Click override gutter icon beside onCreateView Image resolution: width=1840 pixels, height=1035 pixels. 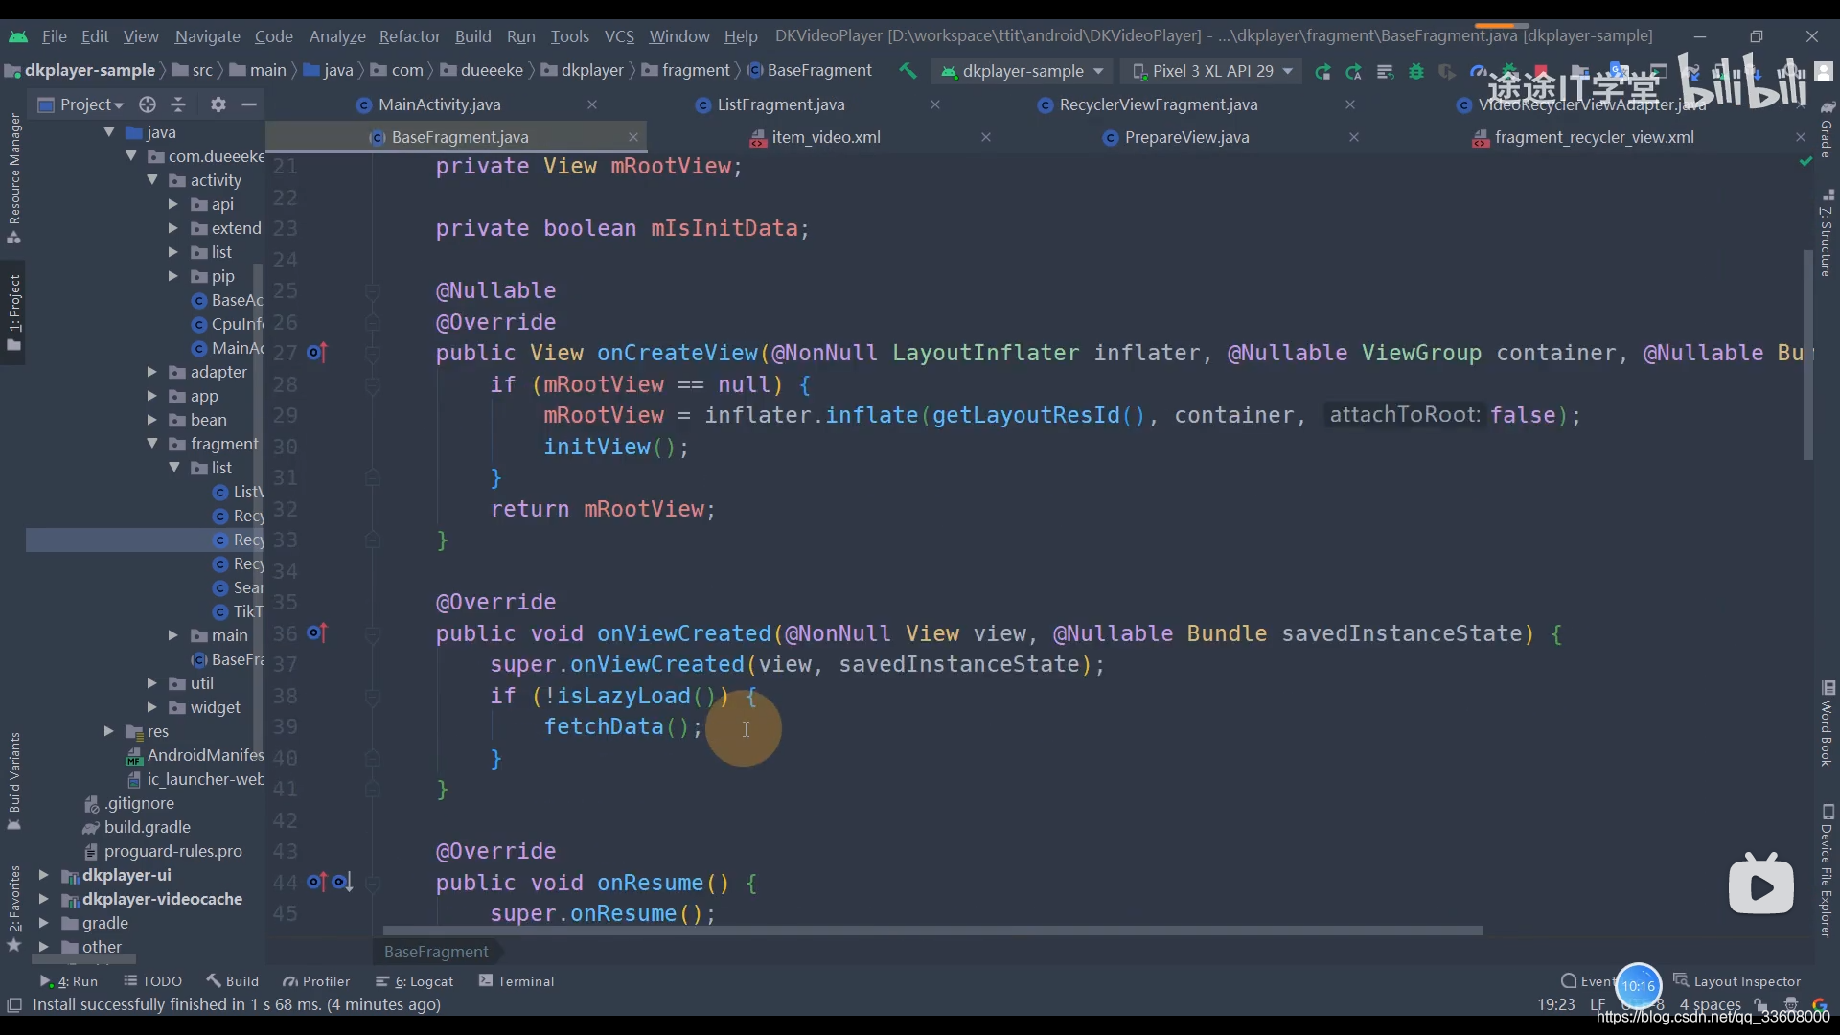[x=317, y=353]
